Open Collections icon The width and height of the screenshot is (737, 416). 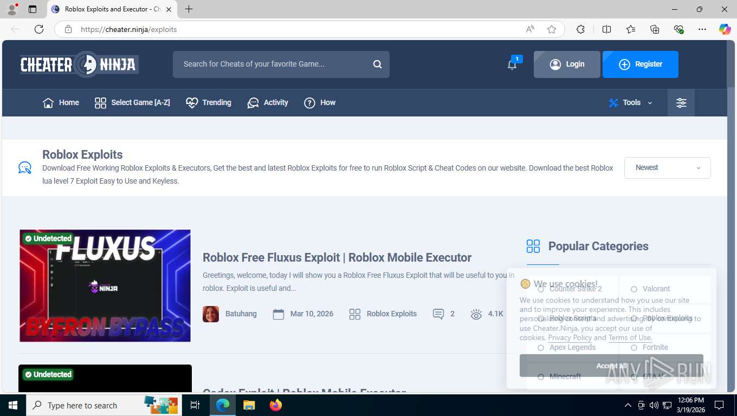[x=655, y=29]
